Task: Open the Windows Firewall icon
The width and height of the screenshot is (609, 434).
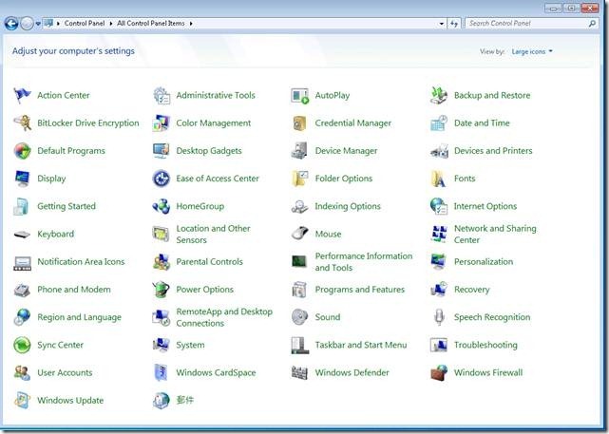Action: coord(439,372)
